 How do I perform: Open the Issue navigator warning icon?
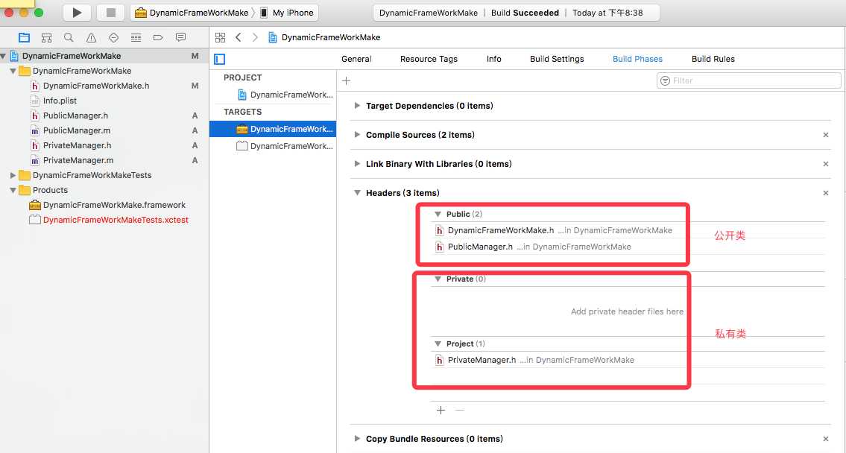click(x=91, y=37)
